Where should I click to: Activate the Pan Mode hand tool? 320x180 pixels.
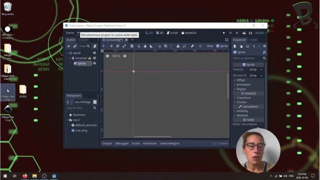(x=145, y=46)
